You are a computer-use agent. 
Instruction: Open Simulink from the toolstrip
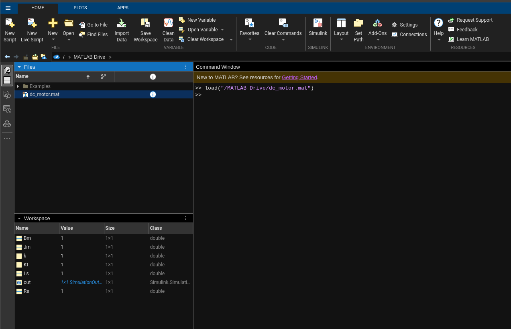coord(318,27)
